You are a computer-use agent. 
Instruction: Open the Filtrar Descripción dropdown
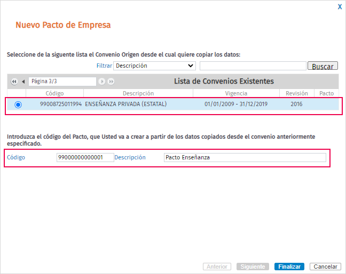click(154, 66)
